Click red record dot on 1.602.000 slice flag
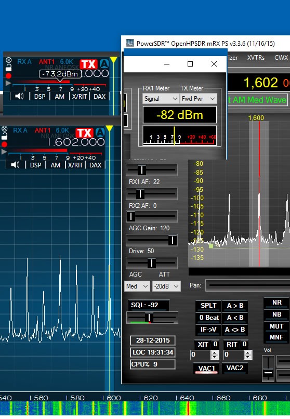Viewport: 290px width, 419px height. click(4, 145)
